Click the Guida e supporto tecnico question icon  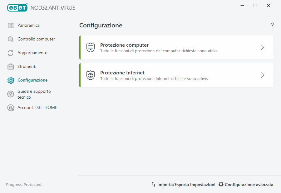click(10, 94)
